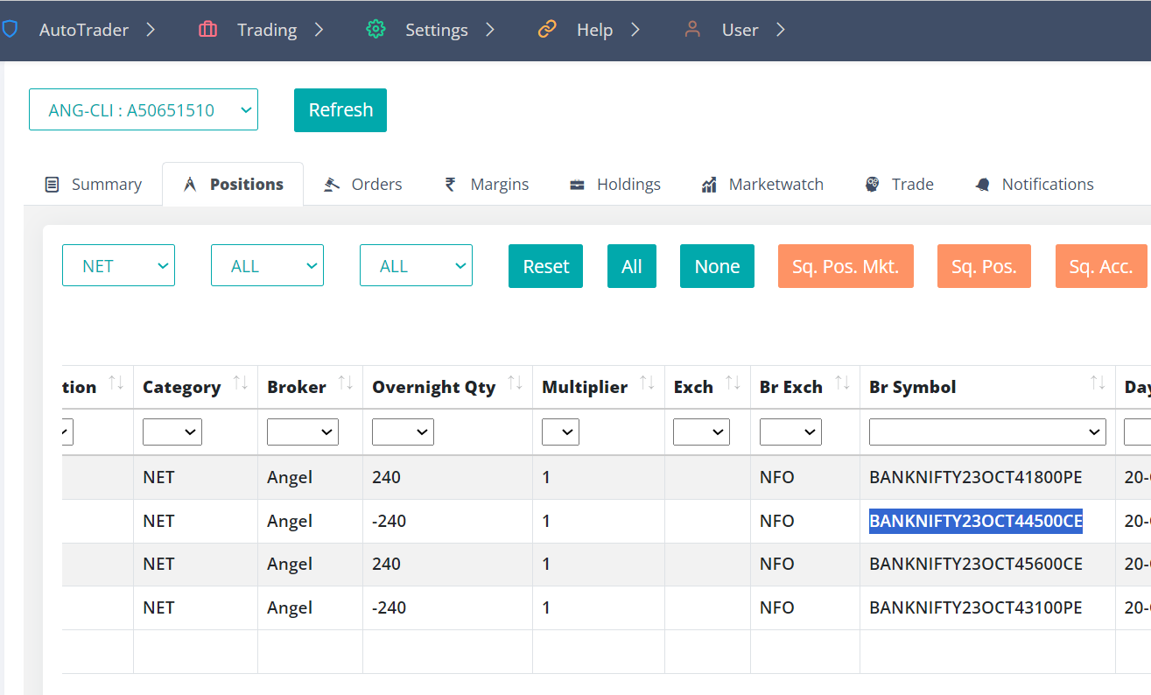Click Overnight Qty -240 in the 43100PE row
Screen dimensions: 1151x695
point(389,608)
